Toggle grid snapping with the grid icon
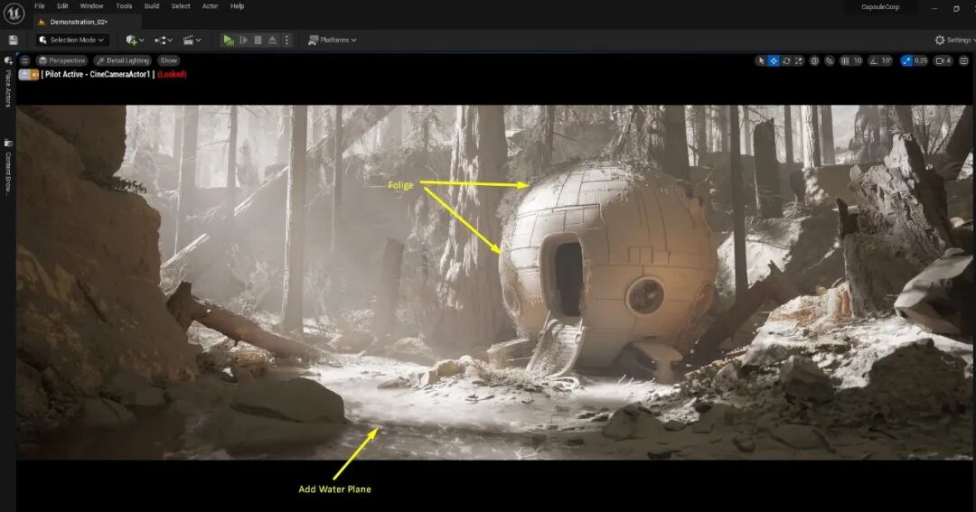Image resolution: width=976 pixels, height=512 pixels. (x=845, y=61)
